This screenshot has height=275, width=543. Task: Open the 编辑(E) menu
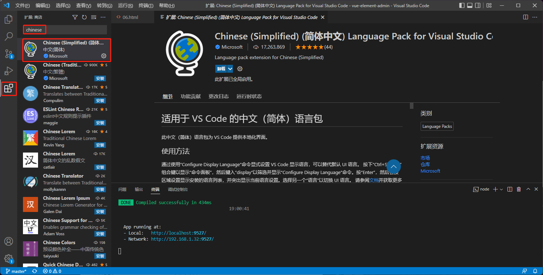(43, 6)
